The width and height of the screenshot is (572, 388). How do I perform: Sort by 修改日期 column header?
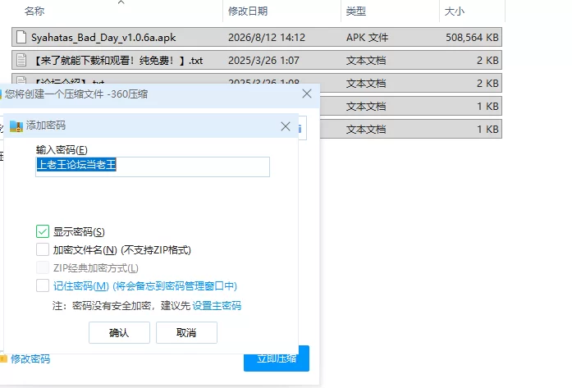click(248, 11)
